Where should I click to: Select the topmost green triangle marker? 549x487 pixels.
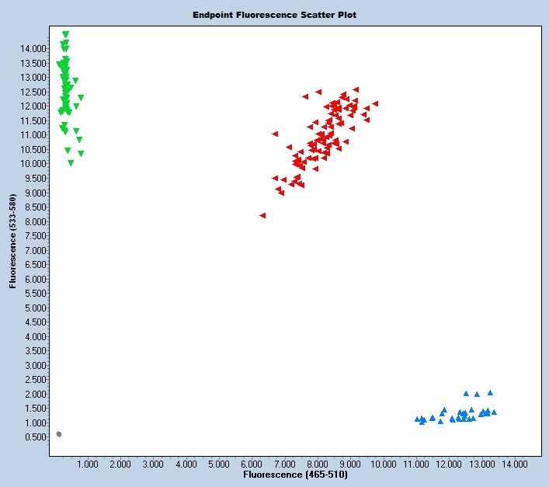[65, 34]
